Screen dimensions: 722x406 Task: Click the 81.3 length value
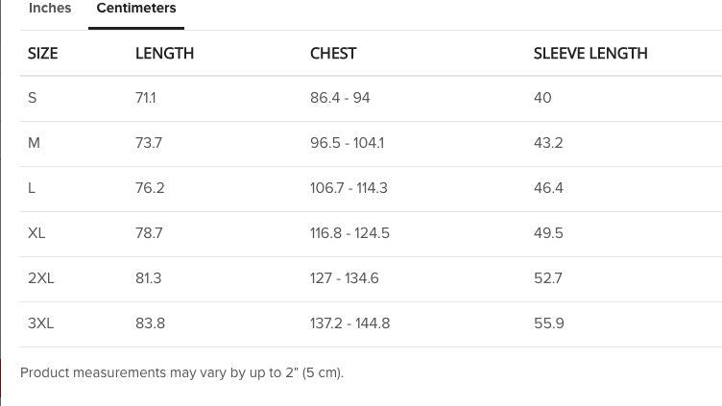(148, 278)
